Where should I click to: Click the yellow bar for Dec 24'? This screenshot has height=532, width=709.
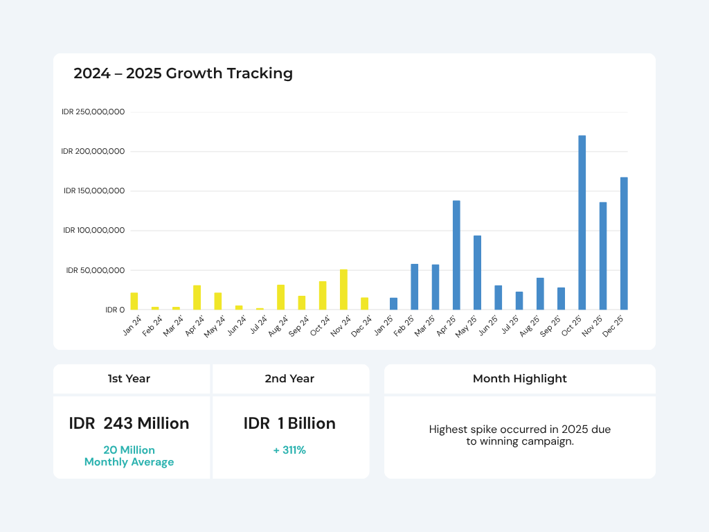[x=364, y=303]
